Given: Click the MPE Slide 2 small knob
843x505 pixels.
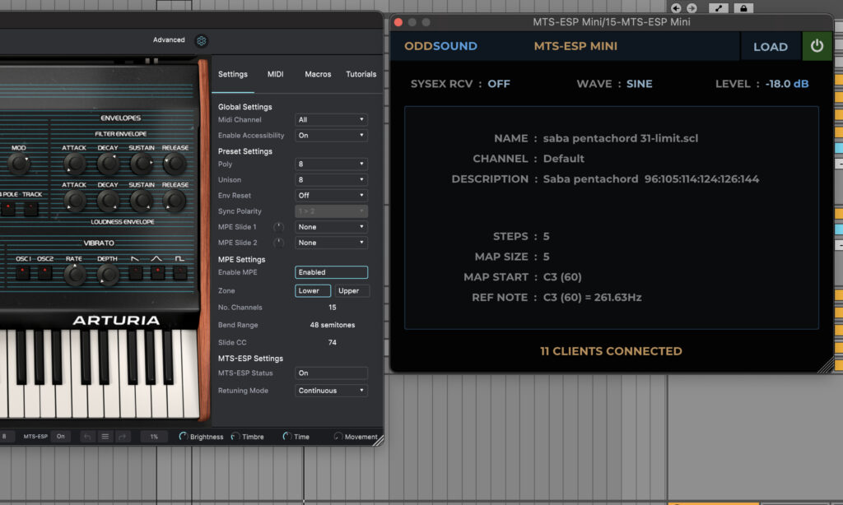Looking at the screenshot, I should [278, 243].
